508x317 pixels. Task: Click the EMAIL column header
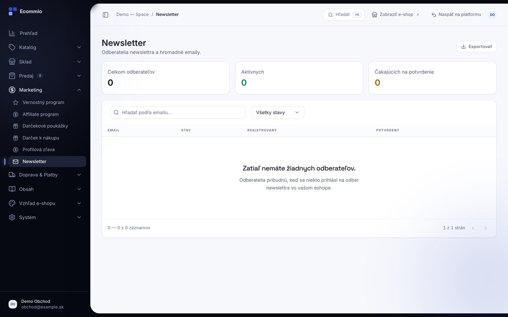pos(114,130)
